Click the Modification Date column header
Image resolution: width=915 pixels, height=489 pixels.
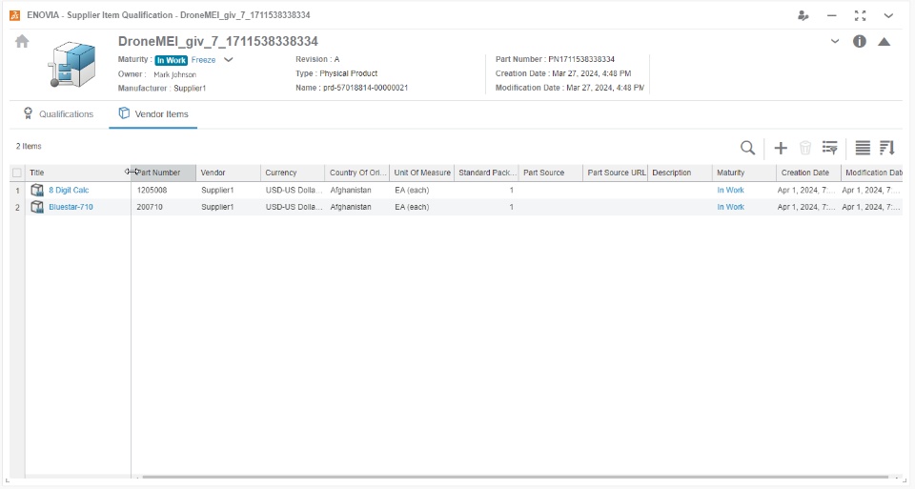point(872,173)
